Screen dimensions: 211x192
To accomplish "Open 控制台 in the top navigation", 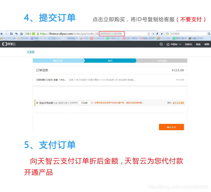I will click(188, 44).
